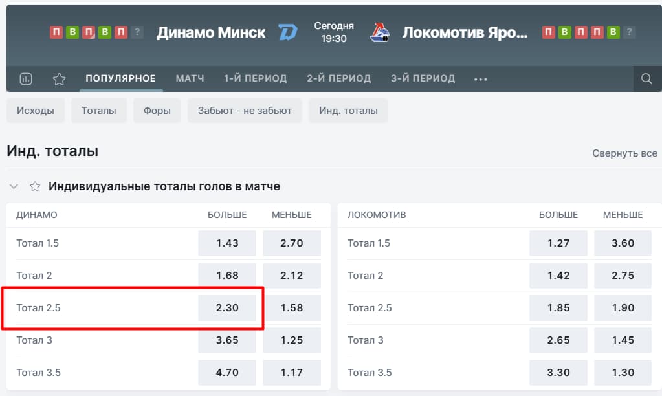Select Dinamo Total 3.5 under odds 1.17

(x=292, y=372)
